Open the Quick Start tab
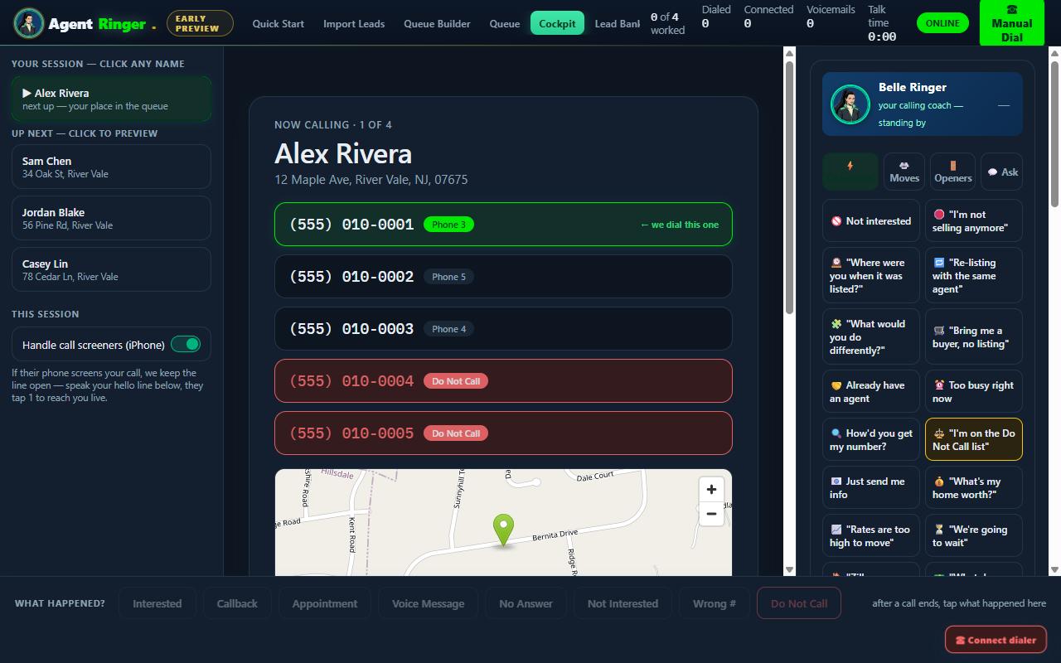 pyautogui.click(x=279, y=23)
